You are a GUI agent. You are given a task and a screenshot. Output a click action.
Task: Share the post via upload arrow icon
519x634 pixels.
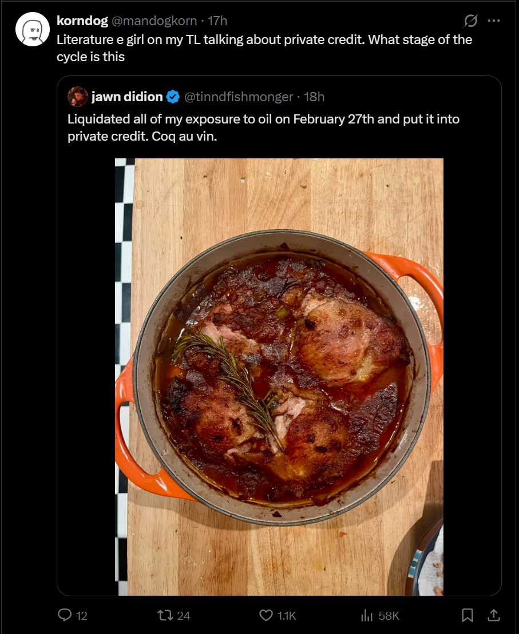[x=493, y=615]
